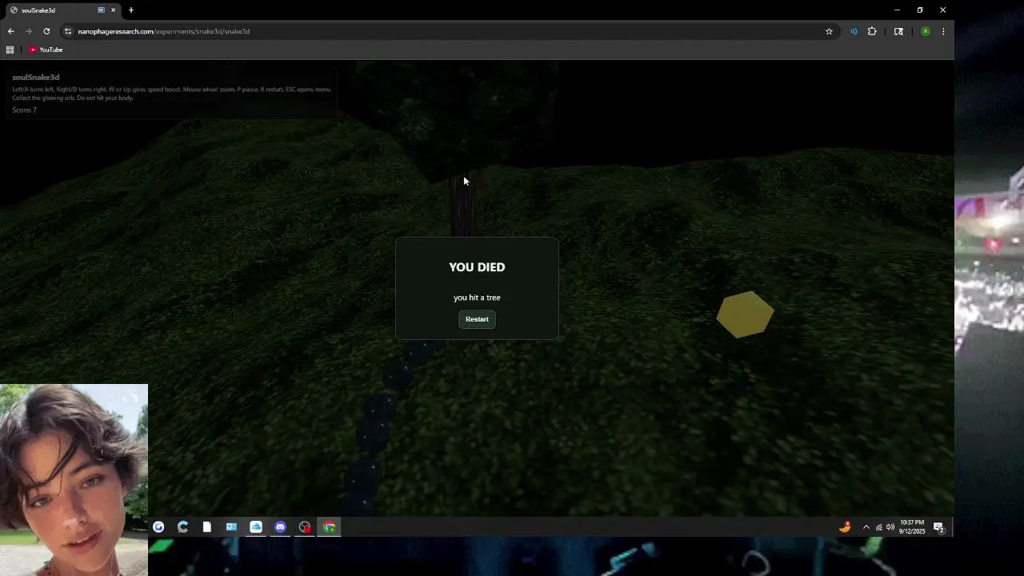Expand hidden system tray icons chevron

point(866,527)
